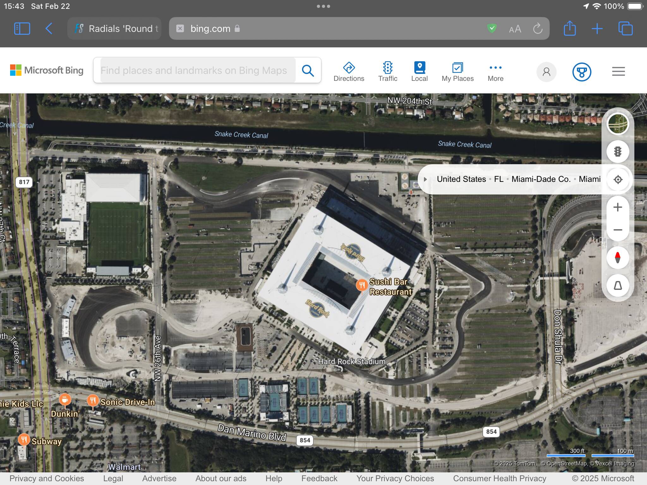The image size is (647, 485).
Task: Expand the More options menu
Action: coord(495,72)
